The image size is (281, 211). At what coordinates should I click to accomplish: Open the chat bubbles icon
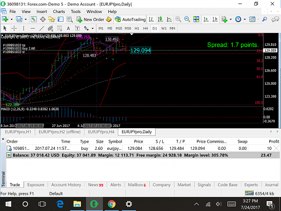point(275,19)
